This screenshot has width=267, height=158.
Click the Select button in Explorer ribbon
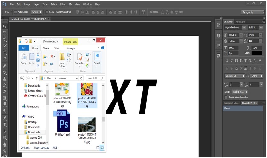(x=97, y=60)
